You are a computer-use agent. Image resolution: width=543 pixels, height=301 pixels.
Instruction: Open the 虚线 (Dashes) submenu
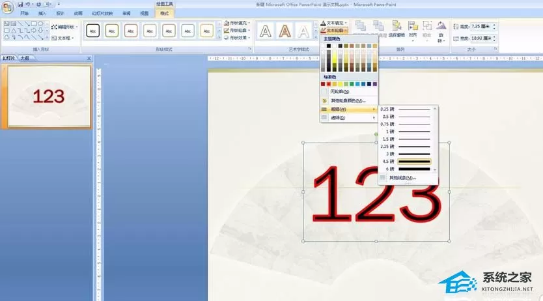click(349, 118)
